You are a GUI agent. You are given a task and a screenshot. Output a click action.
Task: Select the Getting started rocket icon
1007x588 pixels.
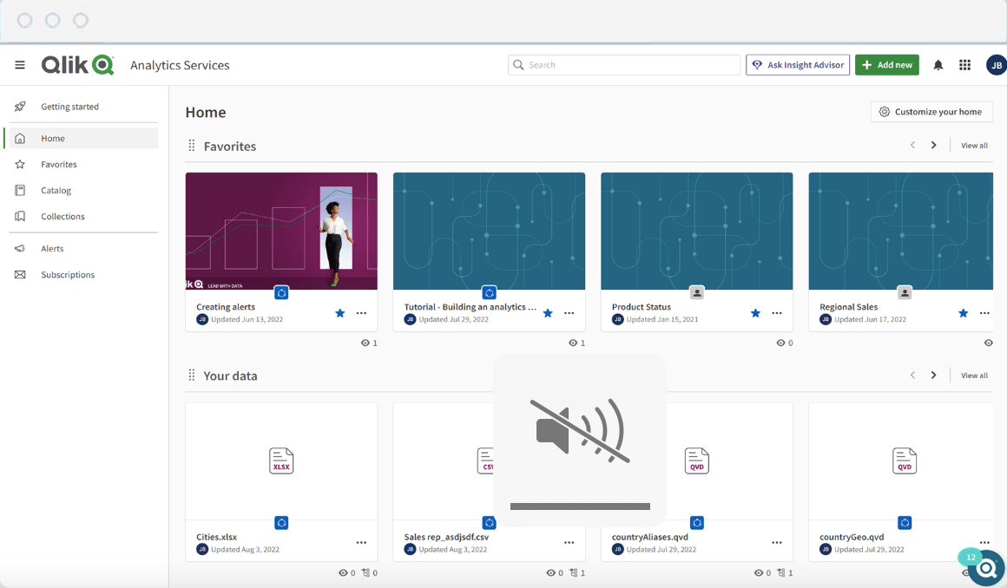19,106
